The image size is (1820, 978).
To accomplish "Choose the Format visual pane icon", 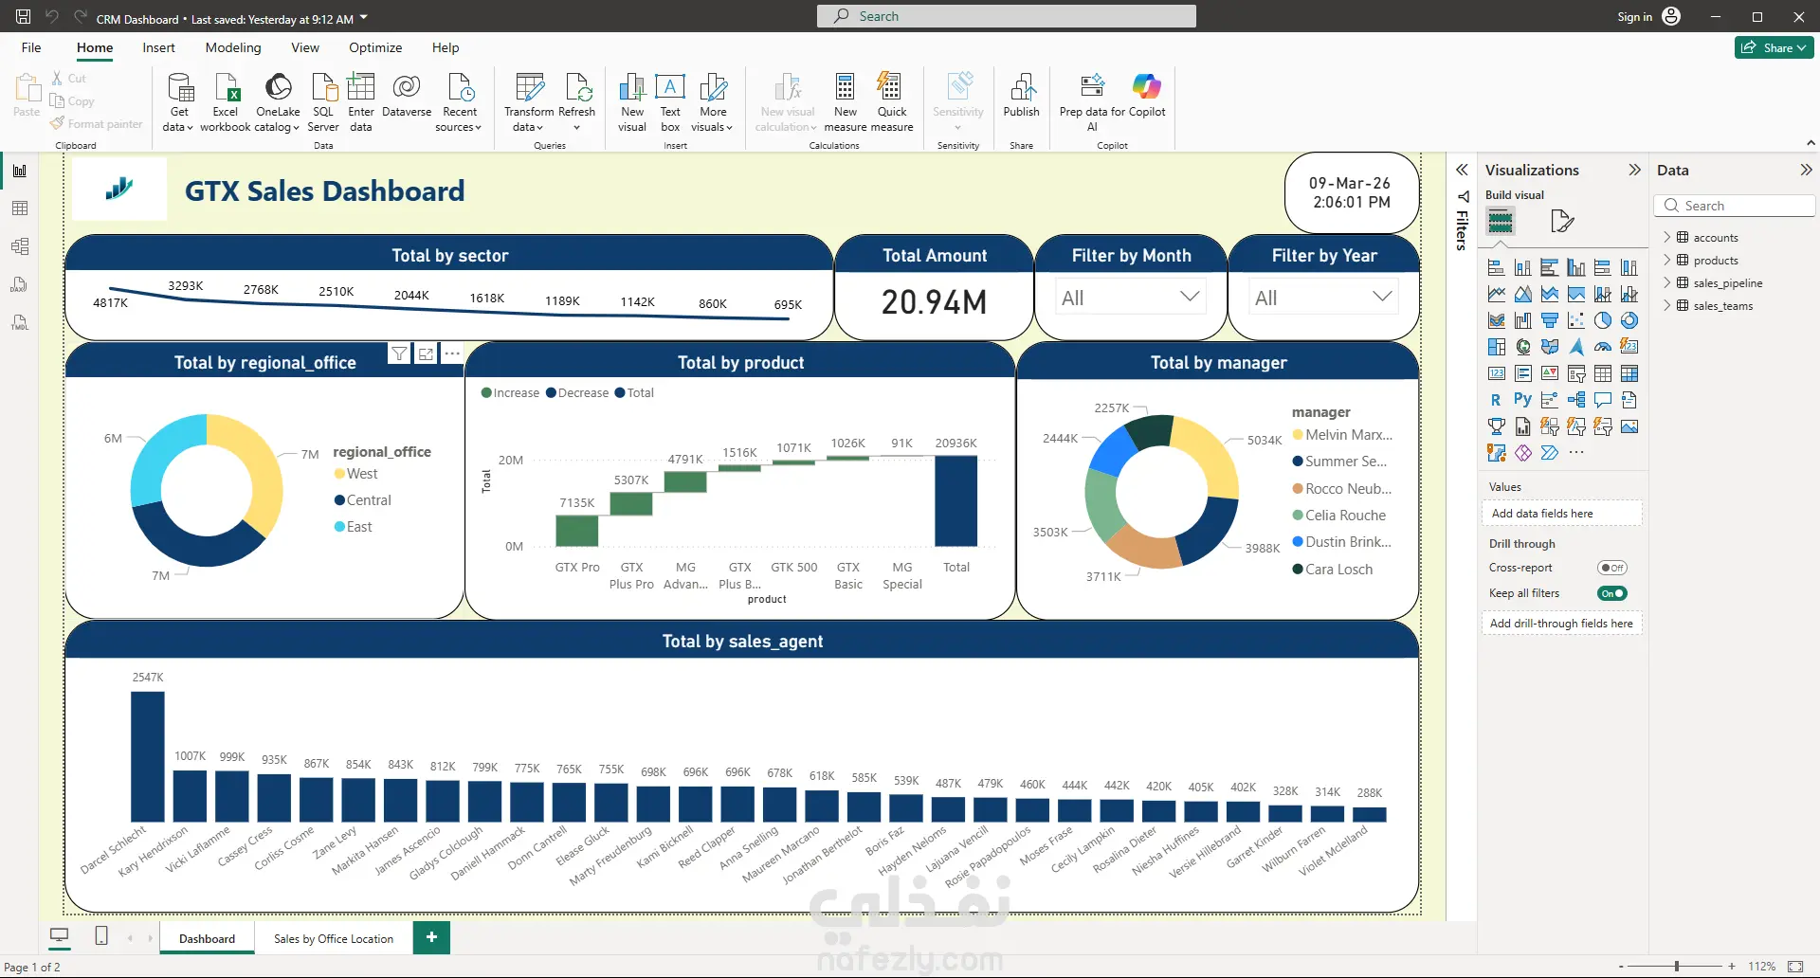I will pos(1561,222).
